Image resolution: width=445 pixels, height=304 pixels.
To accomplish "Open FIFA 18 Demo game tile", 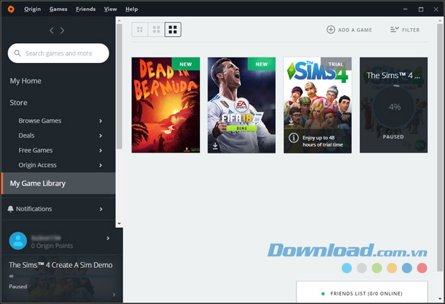I will click(242, 105).
